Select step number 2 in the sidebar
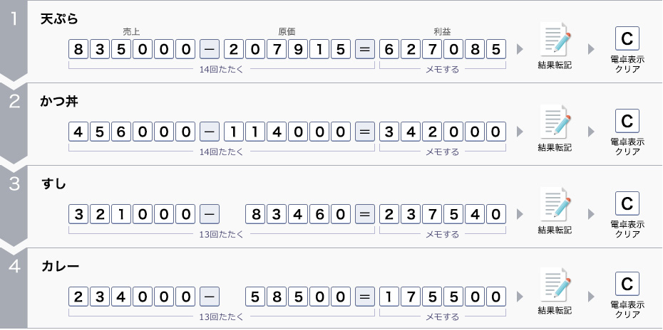663x330 pixels. [14, 102]
